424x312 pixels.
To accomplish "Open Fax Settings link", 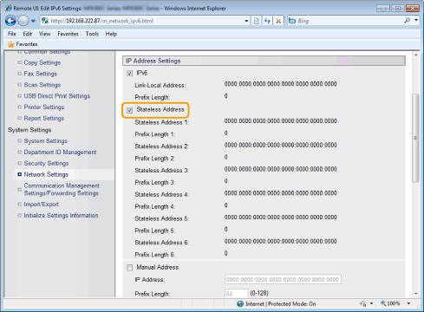I will point(40,74).
